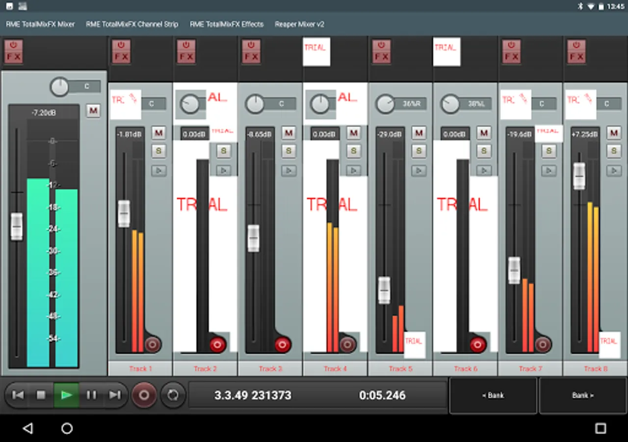Disarm recording on Track 3
Image resolution: width=628 pixels, height=442 pixels.
coord(282,345)
